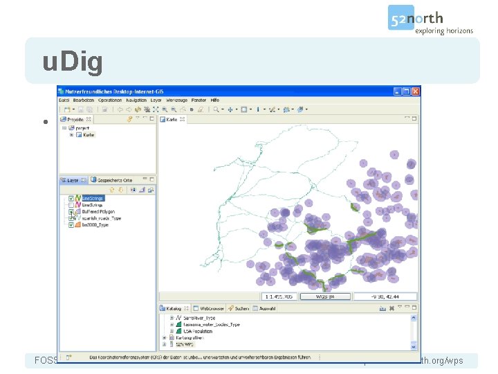498x374 pixels.
Task: Open the Navigation menu
Action: (136, 100)
